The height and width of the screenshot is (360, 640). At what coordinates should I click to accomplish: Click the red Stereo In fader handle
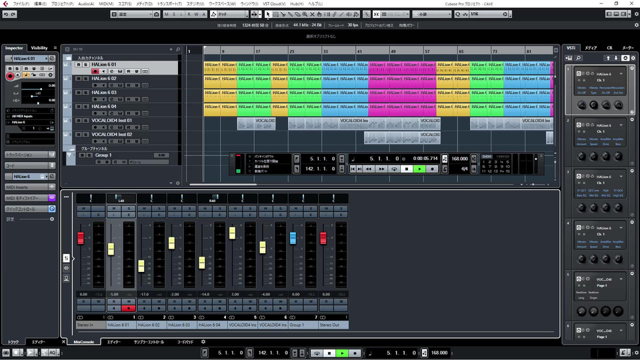[81, 238]
